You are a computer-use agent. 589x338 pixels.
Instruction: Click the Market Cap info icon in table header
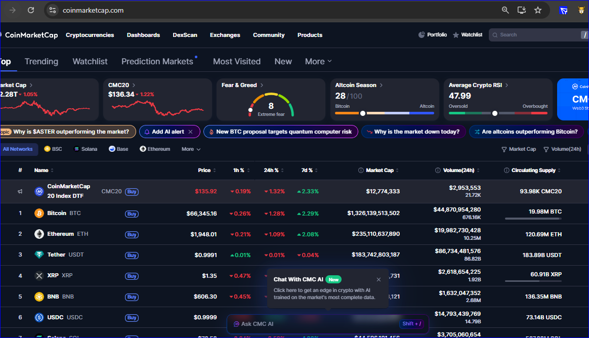point(361,170)
